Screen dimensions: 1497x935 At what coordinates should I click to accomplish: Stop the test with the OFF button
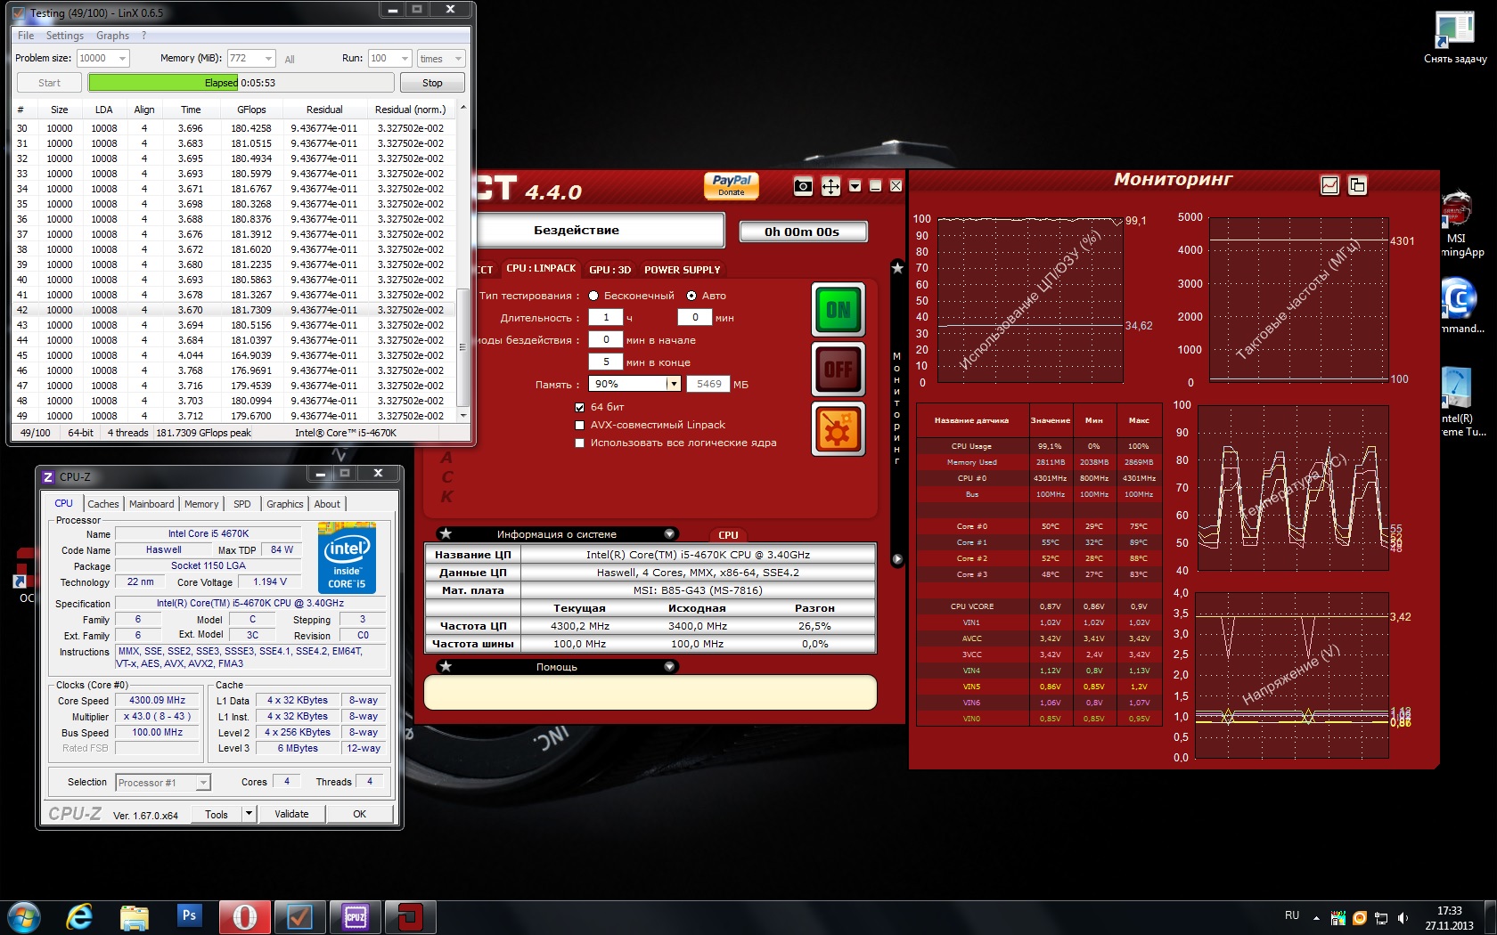[838, 369]
